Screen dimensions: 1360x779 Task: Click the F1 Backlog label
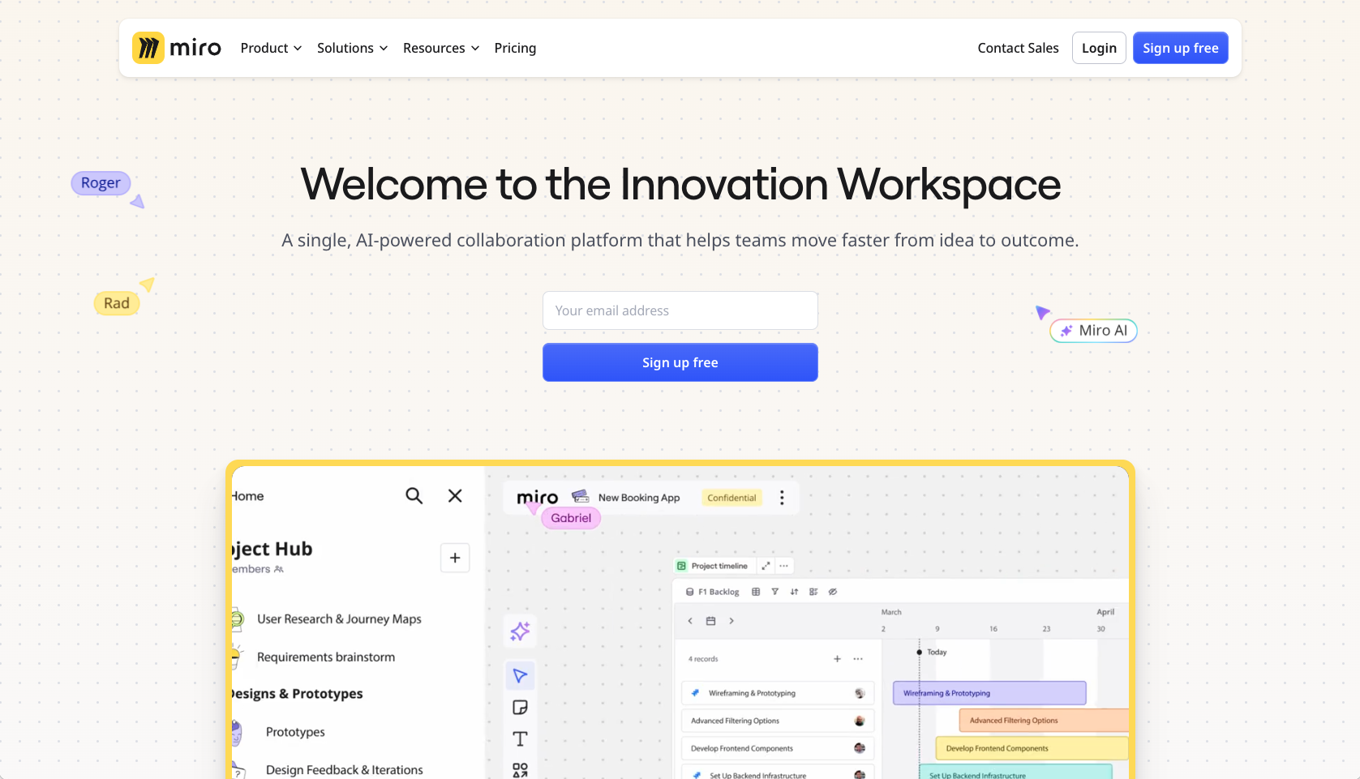pos(719,592)
